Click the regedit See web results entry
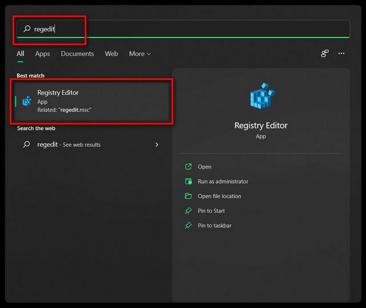 pyautogui.click(x=91, y=145)
